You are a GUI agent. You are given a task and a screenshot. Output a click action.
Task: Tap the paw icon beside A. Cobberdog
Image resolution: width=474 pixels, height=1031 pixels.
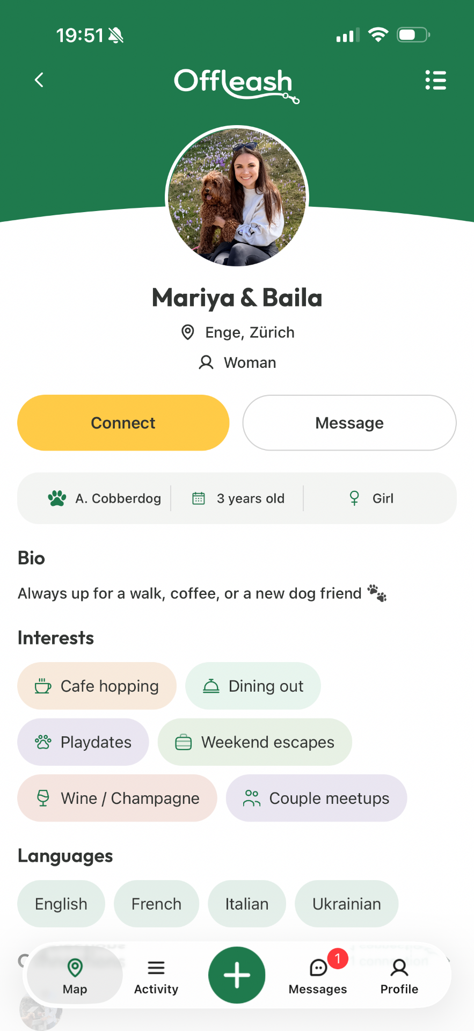click(57, 498)
